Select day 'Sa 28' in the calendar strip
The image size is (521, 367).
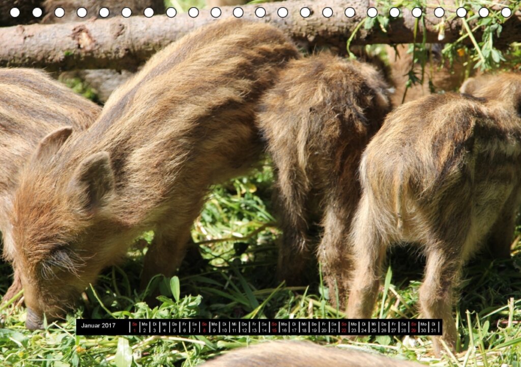[x=403, y=327]
